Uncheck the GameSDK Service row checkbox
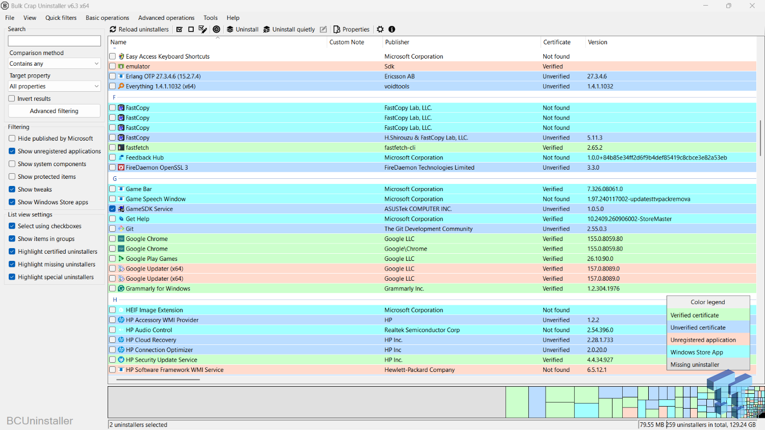Viewport: 765px width, 430px height. [x=113, y=209]
